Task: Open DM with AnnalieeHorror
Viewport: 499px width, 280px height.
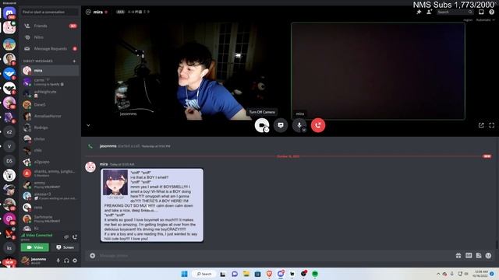Action: click(50, 116)
